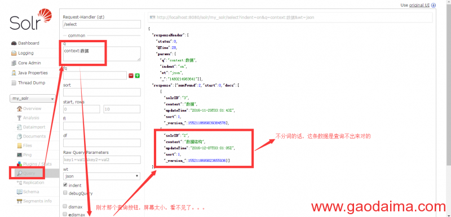
Task: Click the Request-Handler /select field
Action: (x=102, y=24)
